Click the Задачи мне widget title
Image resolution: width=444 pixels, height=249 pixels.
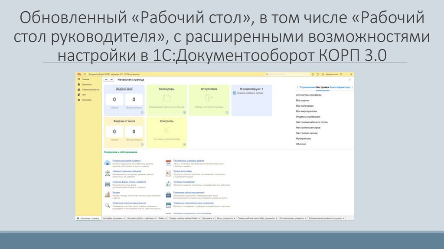click(124, 89)
